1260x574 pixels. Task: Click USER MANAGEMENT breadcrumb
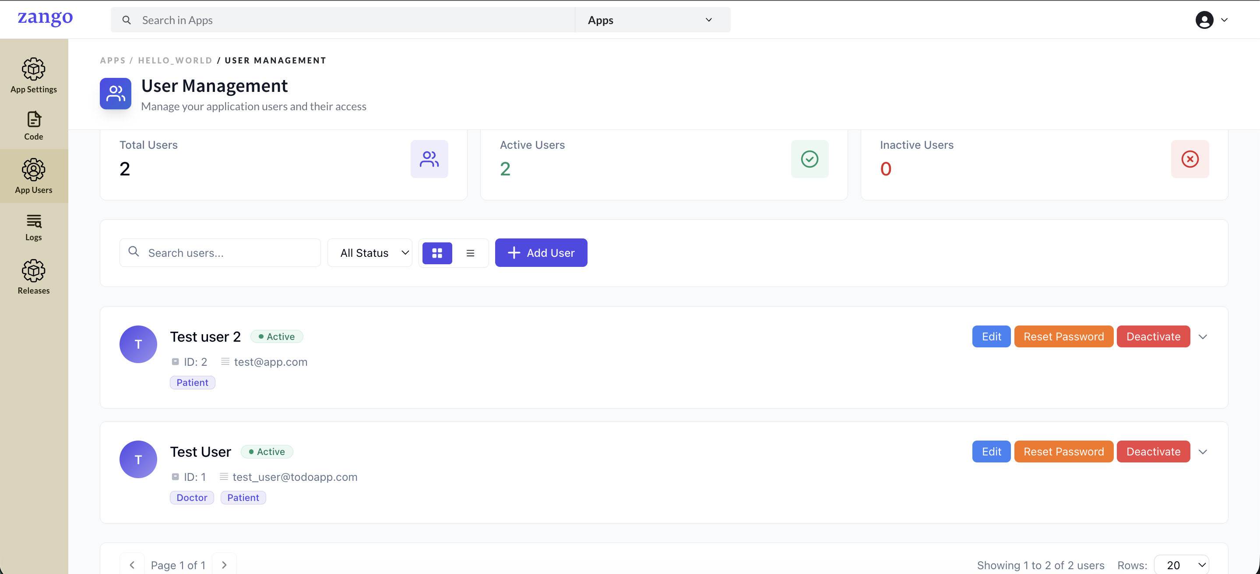(275, 60)
